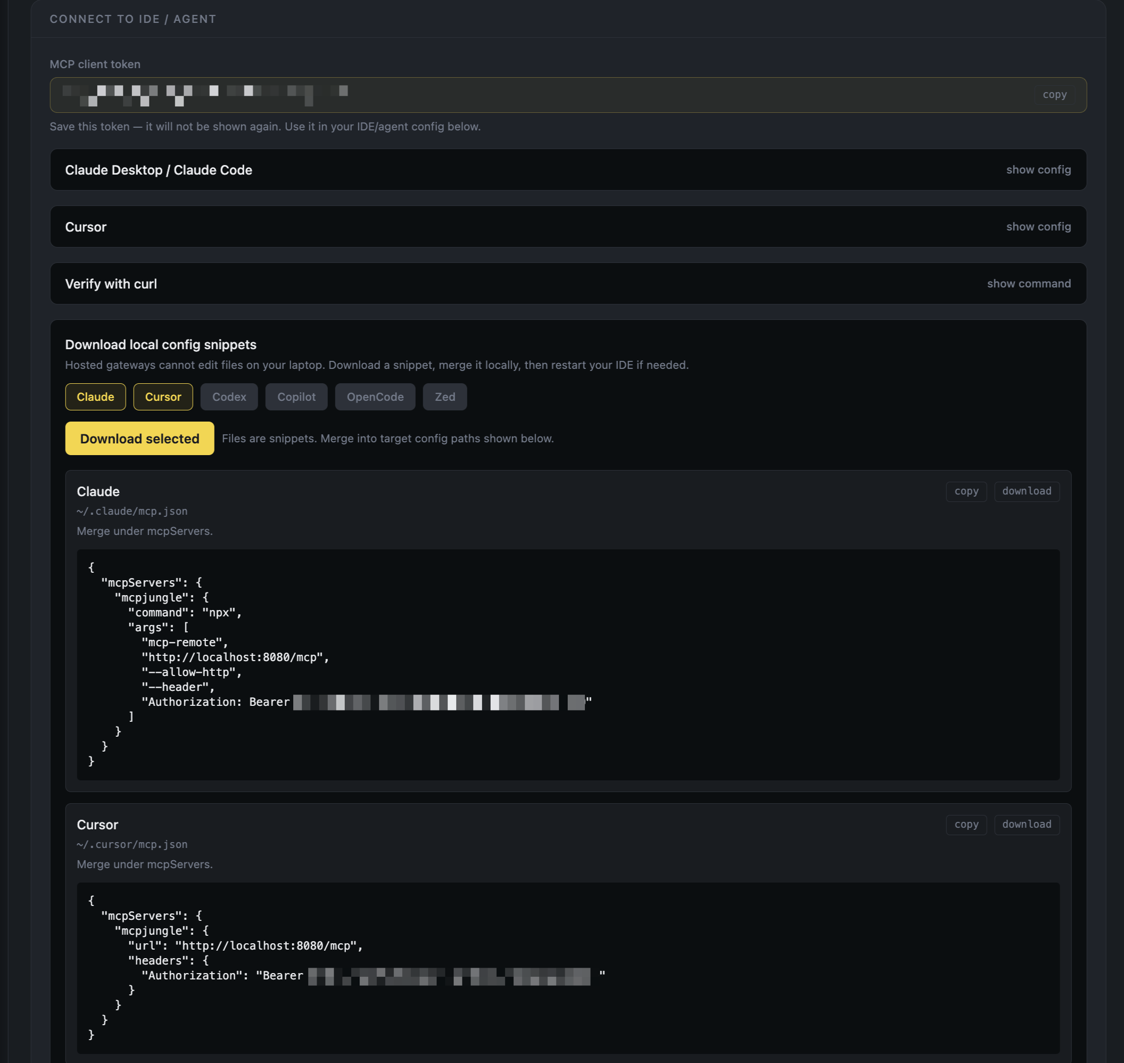Click the ~/.cursor/mcp.json path text
1124x1063 pixels.
coord(132,844)
